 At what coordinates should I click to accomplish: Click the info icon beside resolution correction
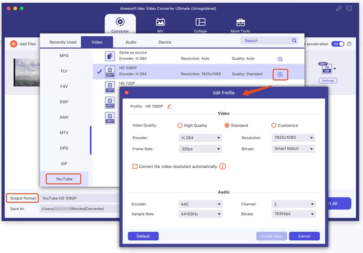pos(223,166)
